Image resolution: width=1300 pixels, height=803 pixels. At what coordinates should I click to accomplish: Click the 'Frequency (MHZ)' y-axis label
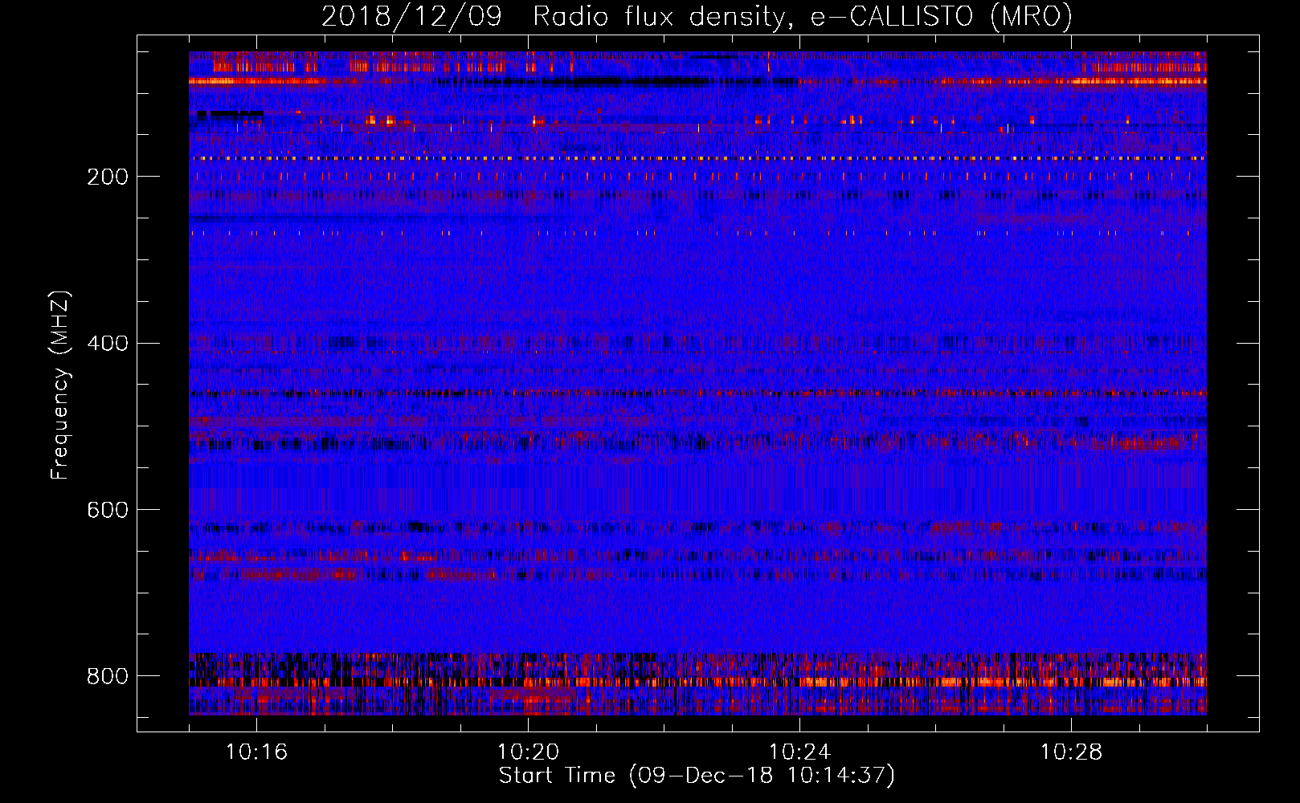pyautogui.click(x=60, y=385)
